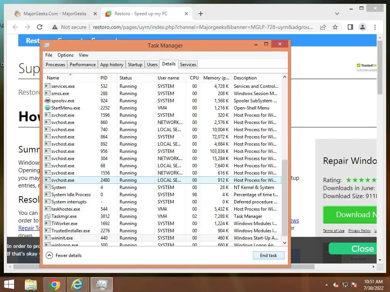Click the Chrome back arrow
The image size is (390, 292).
[x=15, y=27]
